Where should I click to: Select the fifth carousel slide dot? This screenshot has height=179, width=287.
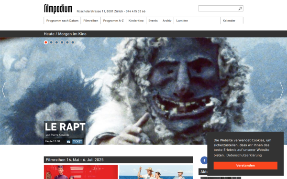(x=67, y=42)
